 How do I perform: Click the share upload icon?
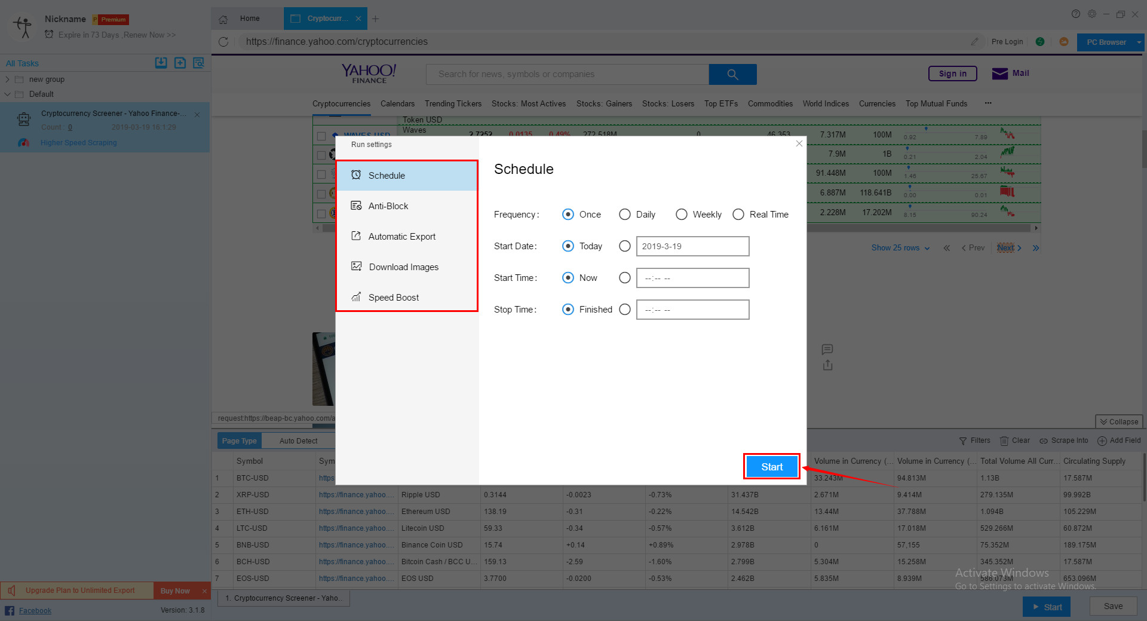[827, 365]
